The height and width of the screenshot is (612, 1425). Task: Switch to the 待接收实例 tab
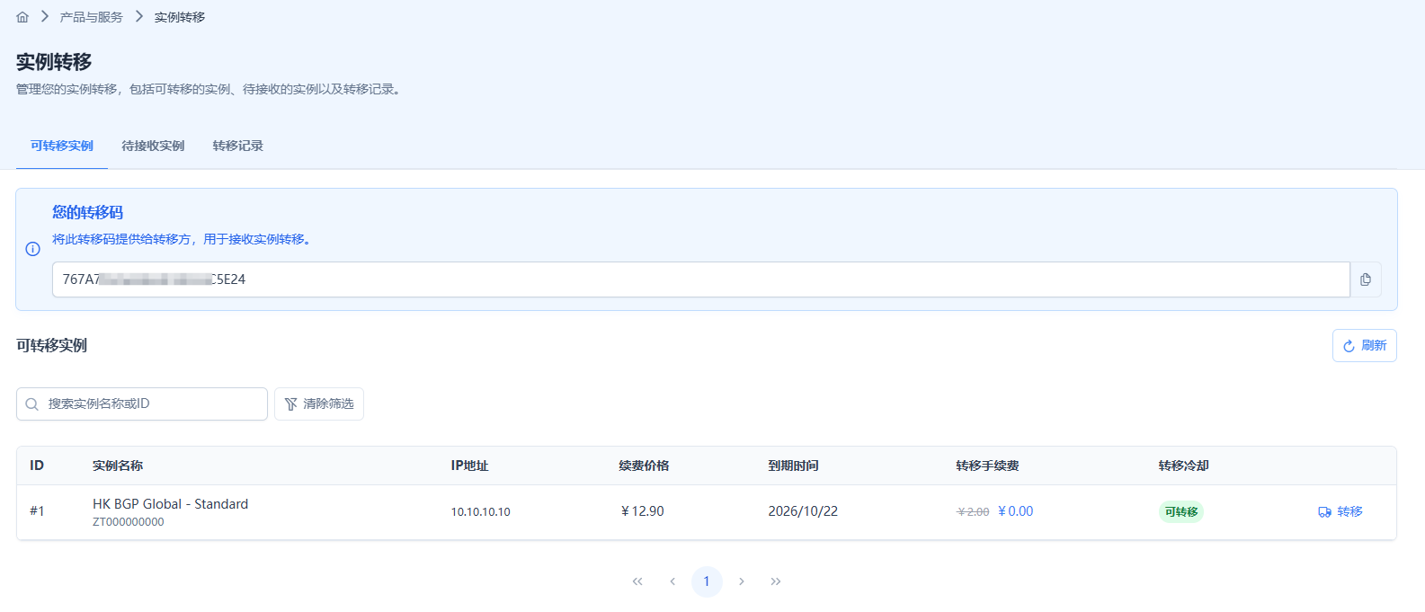(153, 146)
